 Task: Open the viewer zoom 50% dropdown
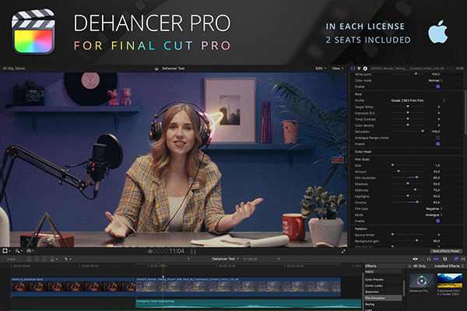click(x=321, y=68)
